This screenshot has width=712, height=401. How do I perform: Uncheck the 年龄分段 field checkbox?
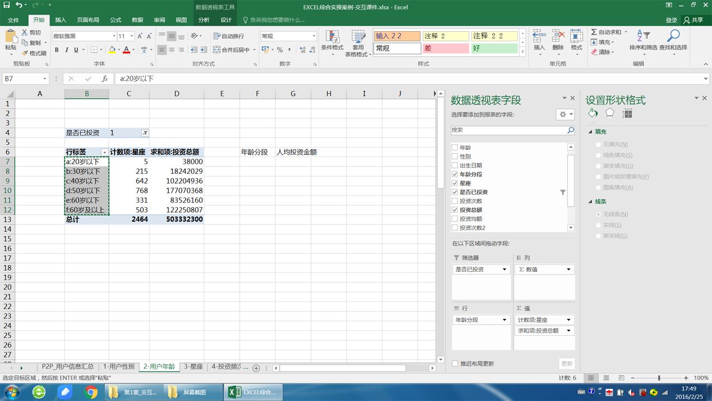coord(455,174)
